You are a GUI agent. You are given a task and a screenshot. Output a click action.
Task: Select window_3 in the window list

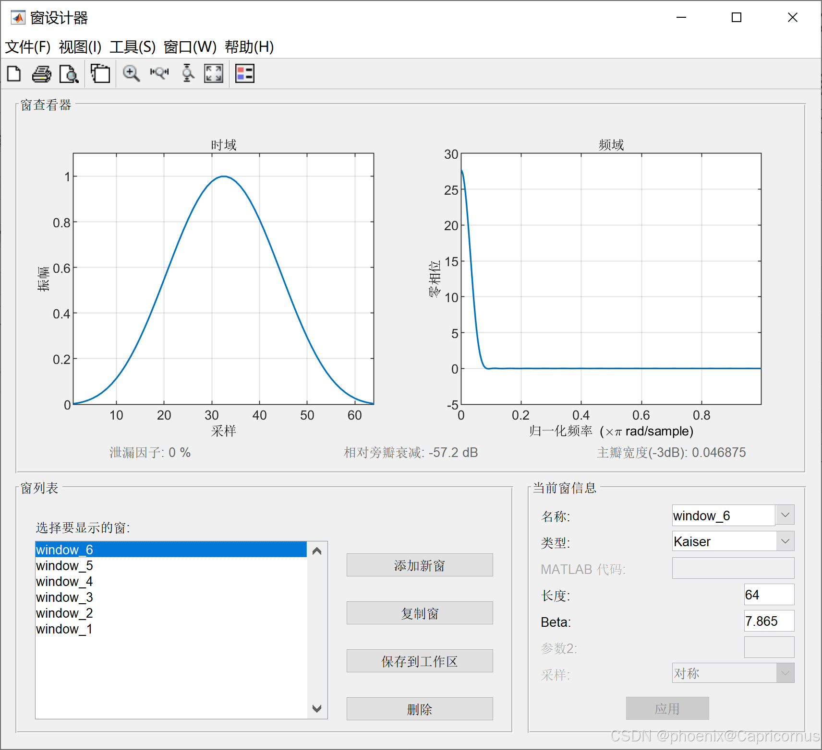(x=171, y=597)
